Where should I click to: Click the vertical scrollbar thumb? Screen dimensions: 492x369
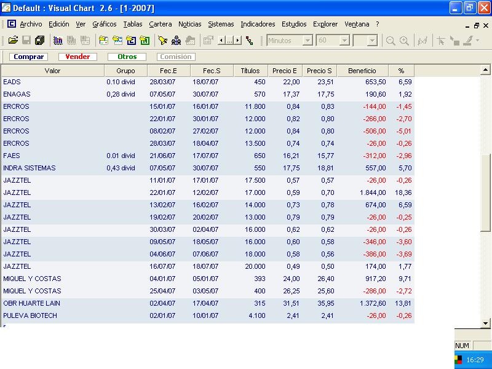click(485, 193)
